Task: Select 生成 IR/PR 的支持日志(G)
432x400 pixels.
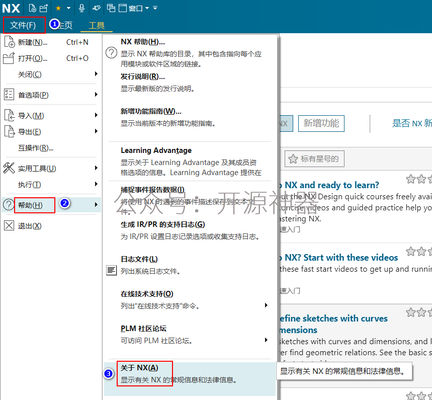Action: click(x=190, y=230)
